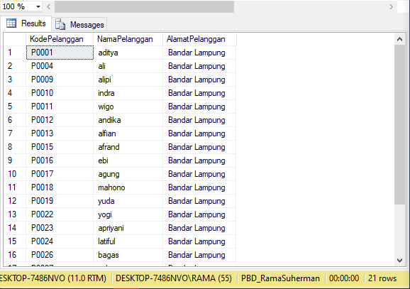The image size is (410, 289).
Task: Select row header number 16
Action: [x=15, y=255]
